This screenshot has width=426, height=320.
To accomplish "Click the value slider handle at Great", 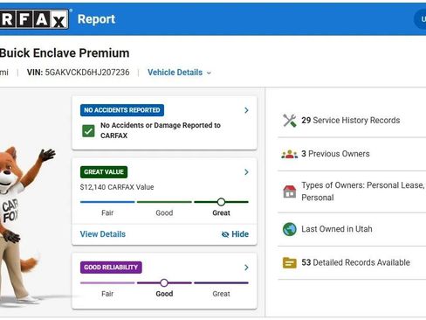I will pos(221,202).
